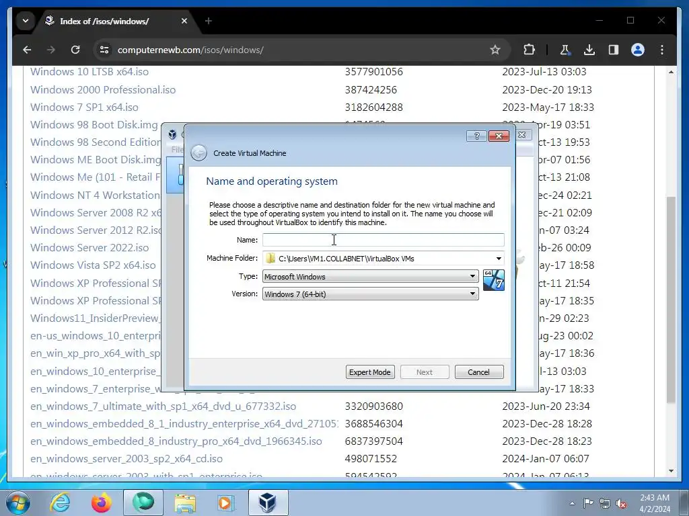Click the page scrollbar down arrow
The width and height of the screenshot is (689, 516).
pyautogui.click(x=671, y=471)
